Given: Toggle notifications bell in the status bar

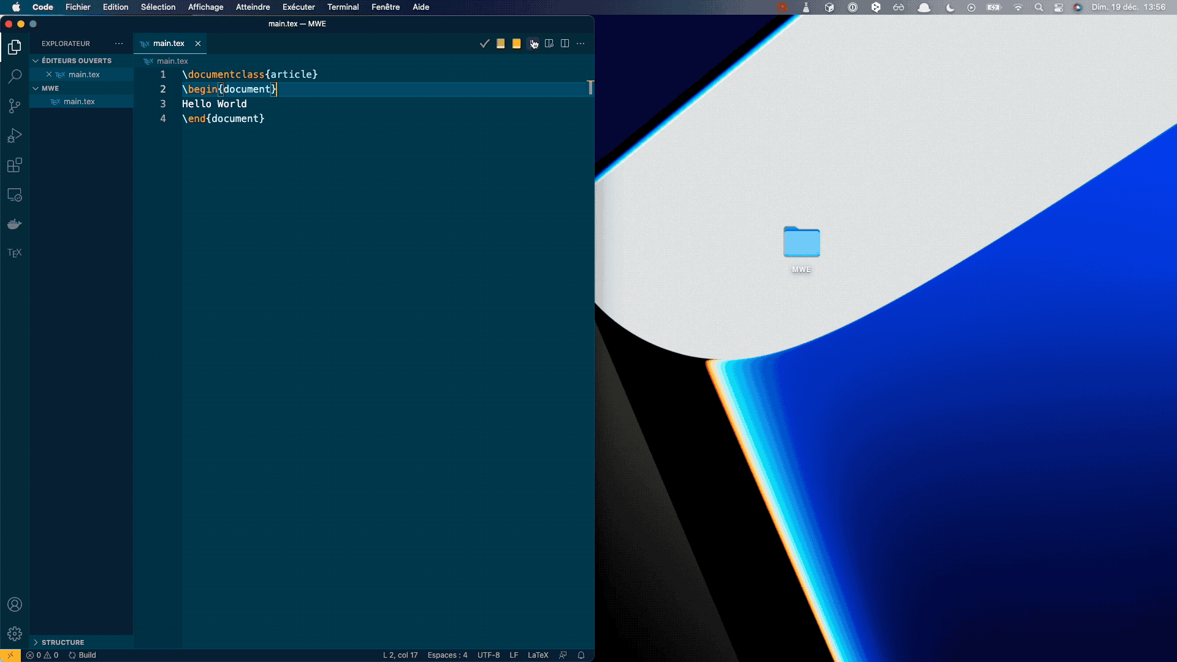Looking at the screenshot, I should pos(581,655).
